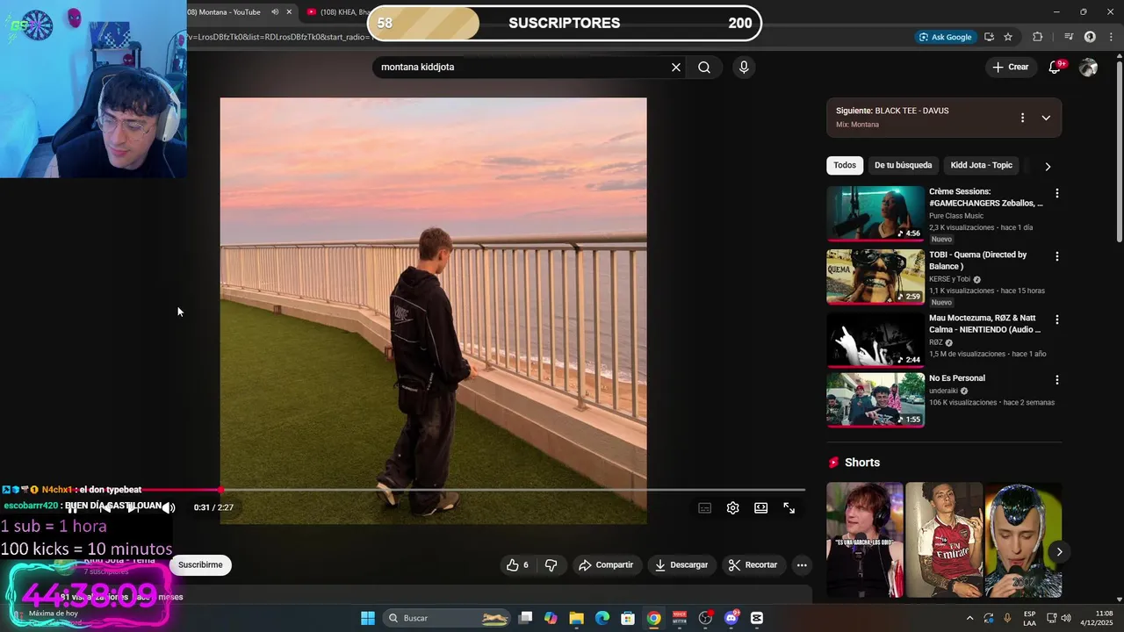Show hidden system tray icons
This screenshot has width=1124, height=632.
click(x=969, y=618)
